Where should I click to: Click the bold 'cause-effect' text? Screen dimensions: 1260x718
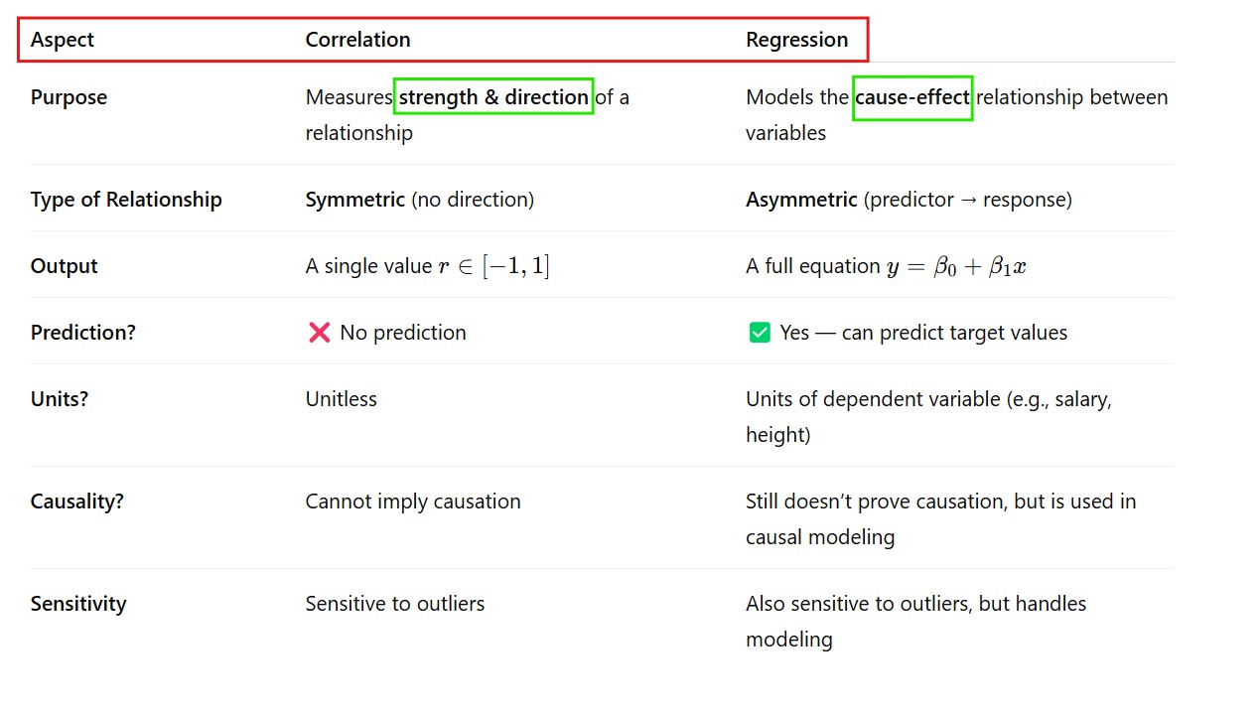pos(911,97)
